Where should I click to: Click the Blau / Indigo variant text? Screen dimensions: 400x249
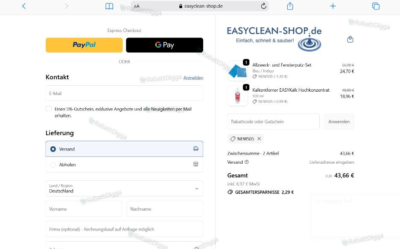coord(263,71)
